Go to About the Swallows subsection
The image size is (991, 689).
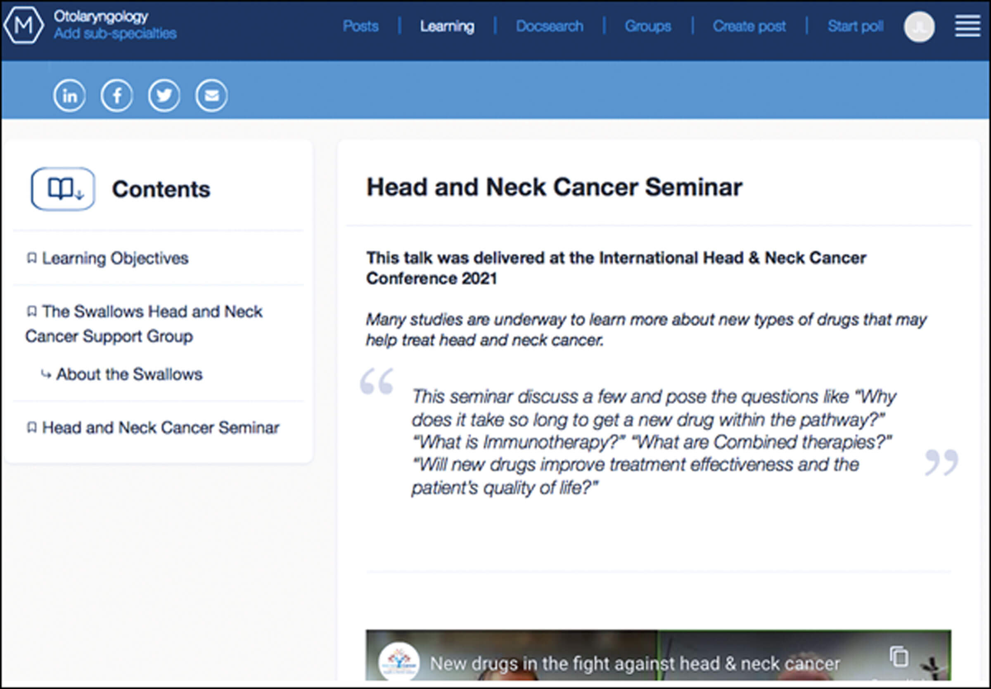(x=129, y=374)
